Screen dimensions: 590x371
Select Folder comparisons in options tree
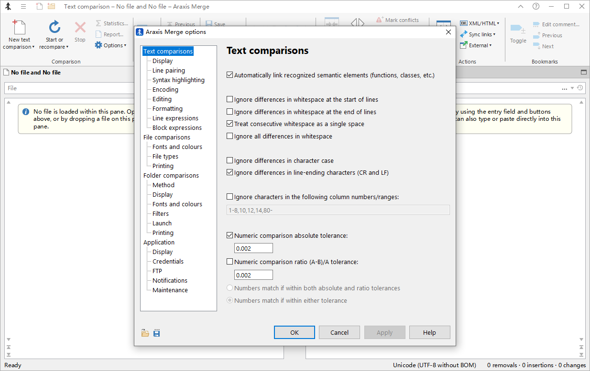tap(171, 175)
